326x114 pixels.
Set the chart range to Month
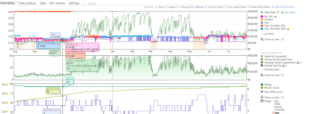point(278,107)
